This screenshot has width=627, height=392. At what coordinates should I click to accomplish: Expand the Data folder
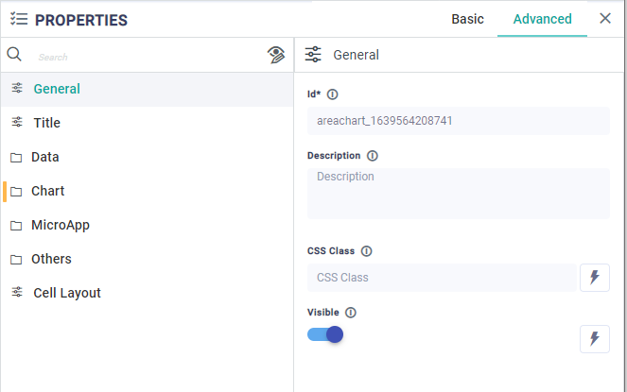pyautogui.click(x=45, y=157)
